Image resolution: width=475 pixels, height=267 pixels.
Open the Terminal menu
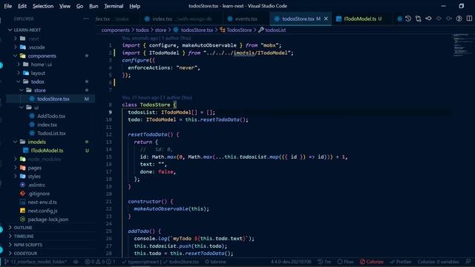coord(114,6)
